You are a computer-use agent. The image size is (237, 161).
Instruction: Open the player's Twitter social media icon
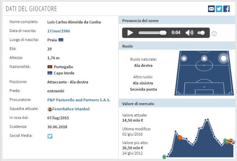[50, 136]
